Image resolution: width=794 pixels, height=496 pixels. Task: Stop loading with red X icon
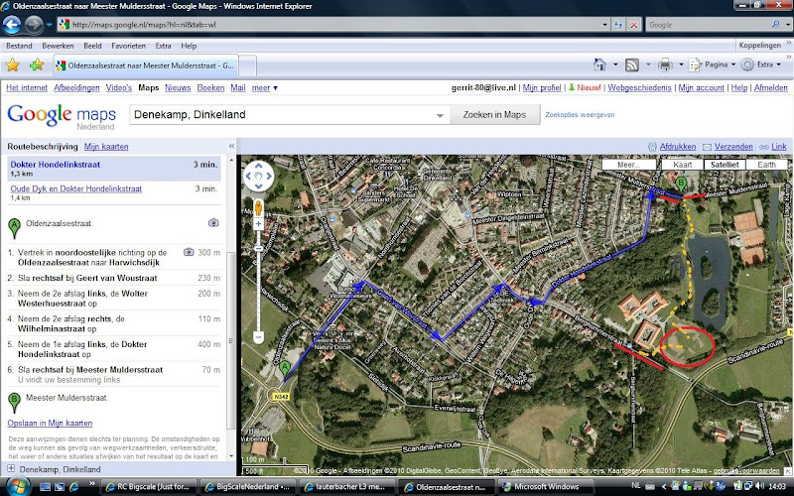633,24
